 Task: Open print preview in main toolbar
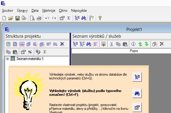click(32, 18)
